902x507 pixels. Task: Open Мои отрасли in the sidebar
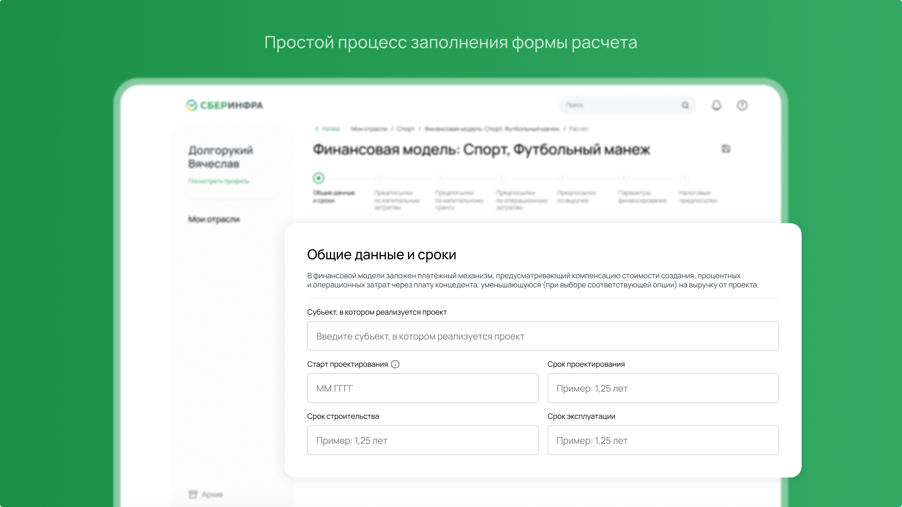pos(214,219)
